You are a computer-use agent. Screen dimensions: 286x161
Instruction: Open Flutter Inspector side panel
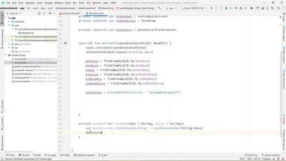coord(284,55)
